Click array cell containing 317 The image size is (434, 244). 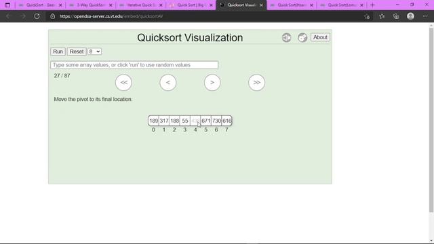[164, 121]
